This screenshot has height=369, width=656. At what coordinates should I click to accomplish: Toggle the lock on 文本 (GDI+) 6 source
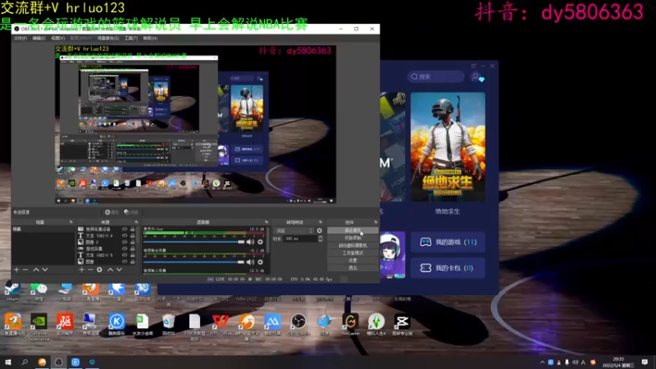coord(133,235)
